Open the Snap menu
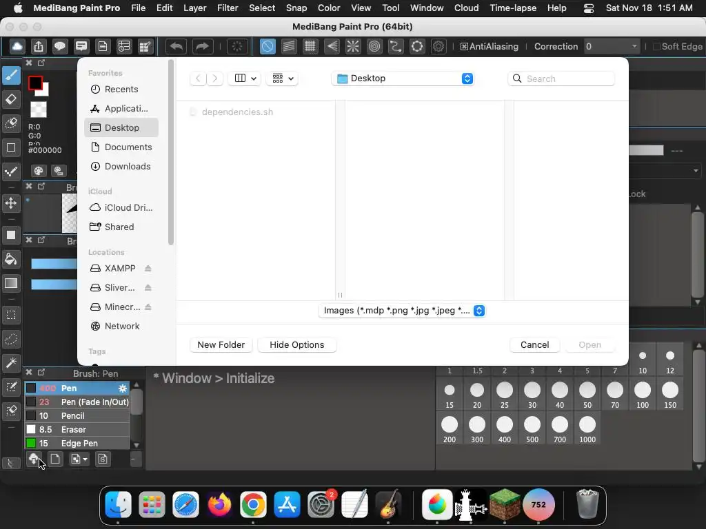This screenshot has width=706, height=529. pos(296,8)
